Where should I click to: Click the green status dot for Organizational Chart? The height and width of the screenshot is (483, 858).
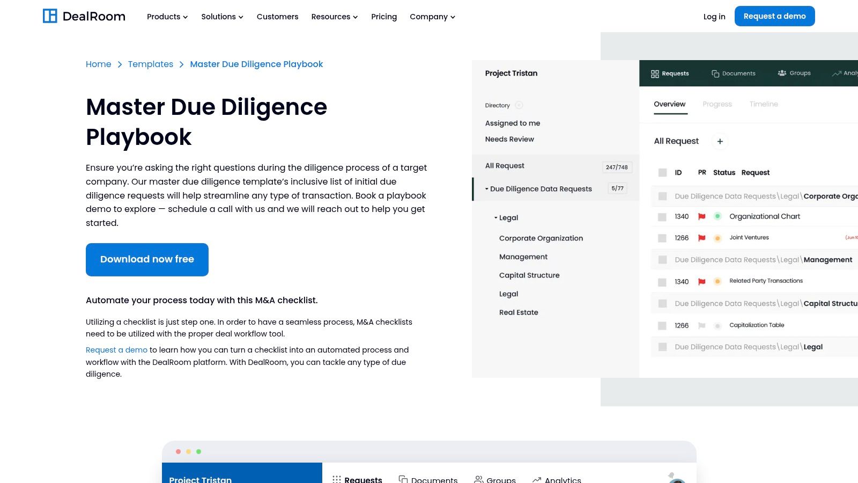click(718, 216)
